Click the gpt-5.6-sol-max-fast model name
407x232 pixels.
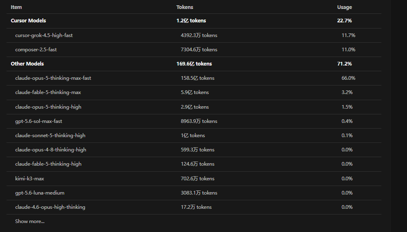[39, 121]
